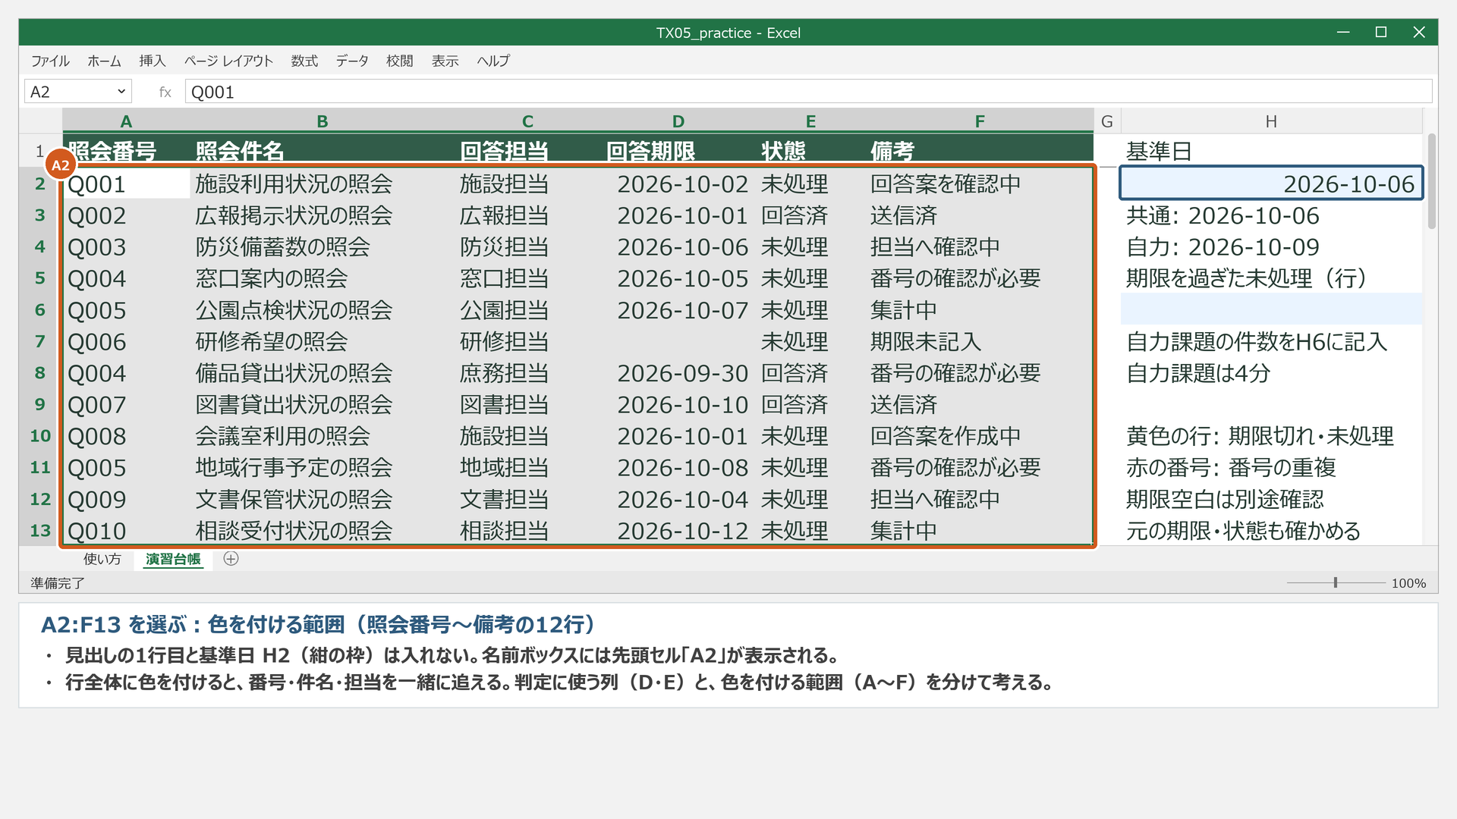The image size is (1457, 819).
Task: Click date cell 2026-10-12
Action: click(x=678, y=531)
